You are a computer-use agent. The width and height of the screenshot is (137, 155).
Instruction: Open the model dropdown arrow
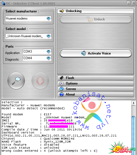tap(48, 36)
